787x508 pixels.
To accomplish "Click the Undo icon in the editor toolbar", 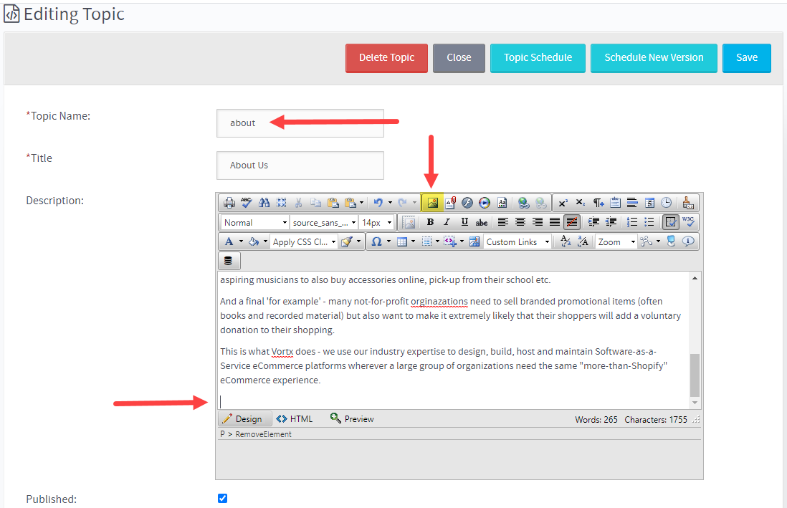I will tap(378, 202).
